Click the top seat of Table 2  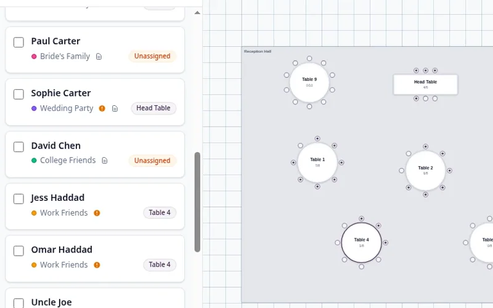(425, 147)
